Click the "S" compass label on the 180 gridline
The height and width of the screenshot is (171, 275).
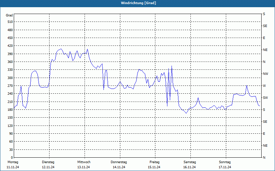coord(264,109)
